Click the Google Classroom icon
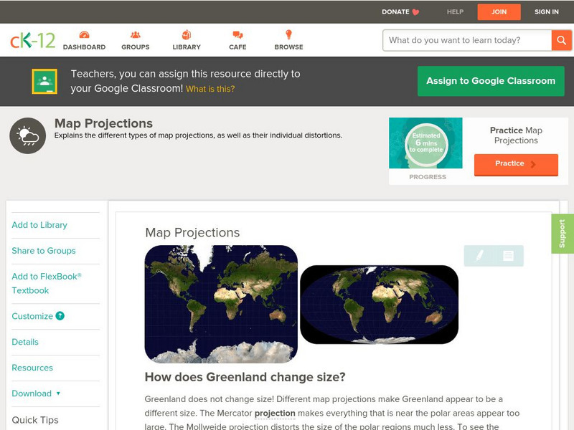 click(44, 81)
